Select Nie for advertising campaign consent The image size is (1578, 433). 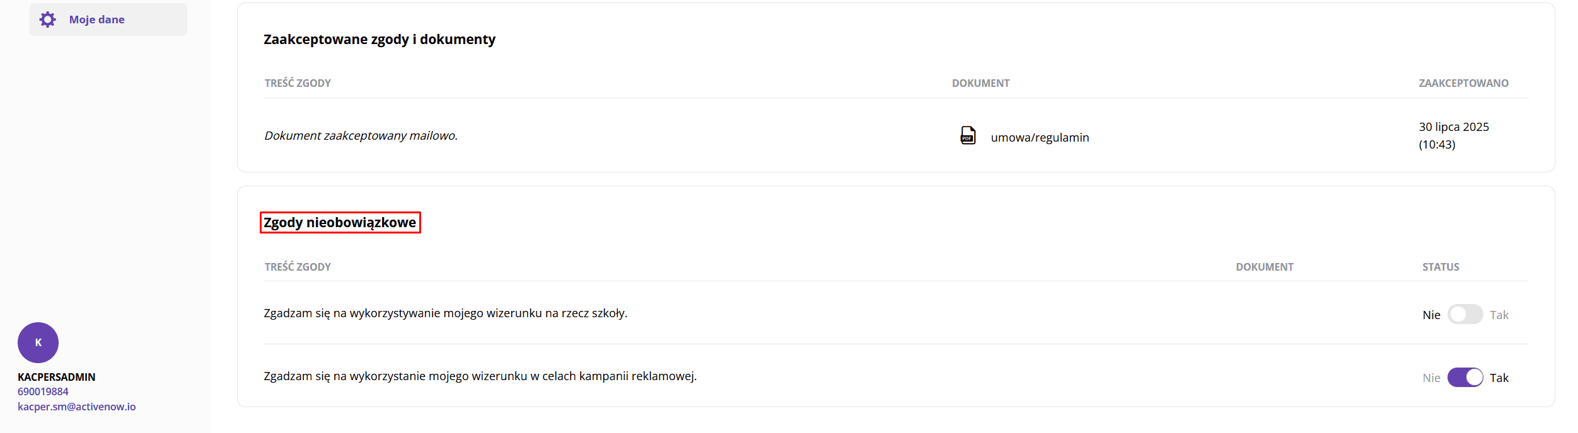pos(1431,378)
